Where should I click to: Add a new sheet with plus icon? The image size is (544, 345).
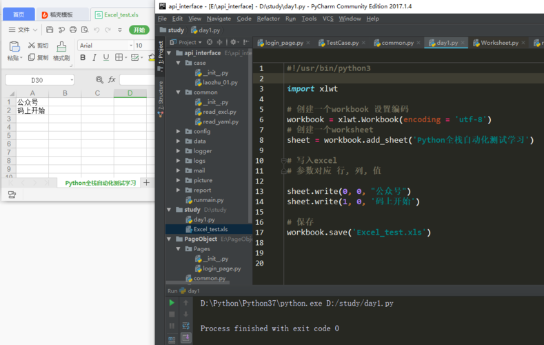(x=146, y=183)
